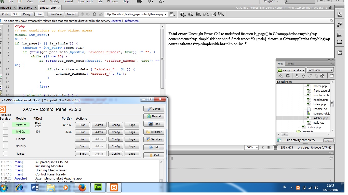Click the Netstat button in XAMPP
The width and height of the screenshot is (348, 195).
tap(154, 117)
